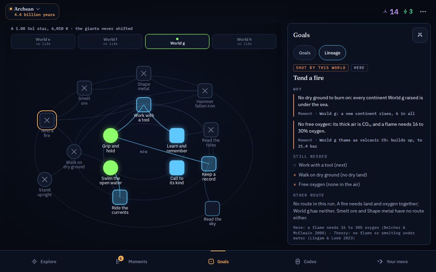Screen dimensions: 436x272
Task: Select the World f tab
Action: coord(110,41)
